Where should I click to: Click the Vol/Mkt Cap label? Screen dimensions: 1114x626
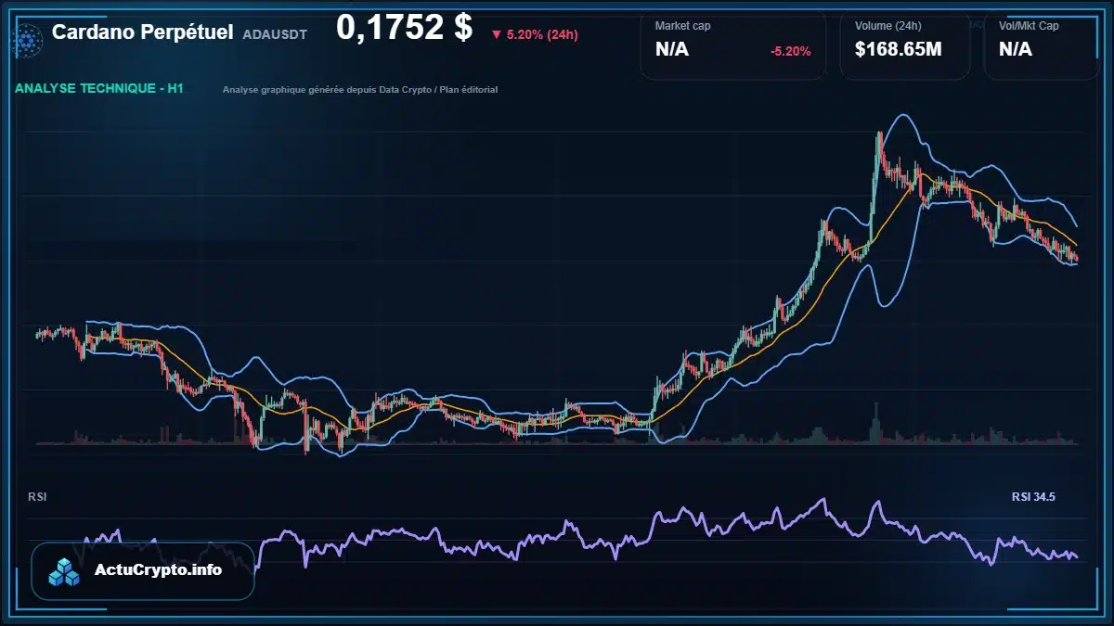1029,26
